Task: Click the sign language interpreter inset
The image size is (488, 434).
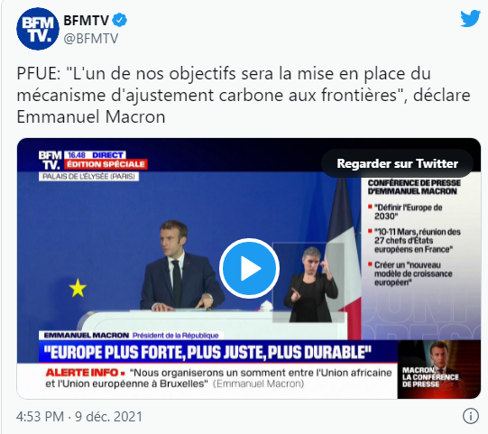Action: pos(308,282)
